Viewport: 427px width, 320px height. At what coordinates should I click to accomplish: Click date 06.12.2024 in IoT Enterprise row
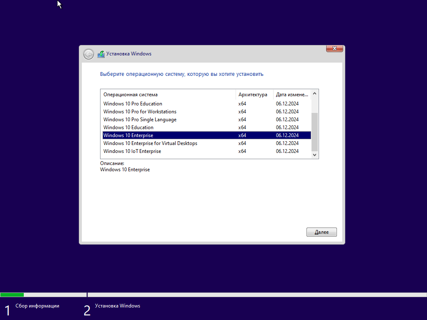coord(287,151)
